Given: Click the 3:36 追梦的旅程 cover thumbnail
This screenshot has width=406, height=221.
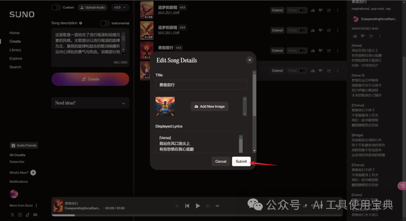Looking at the screenshot, I should 147,11.
